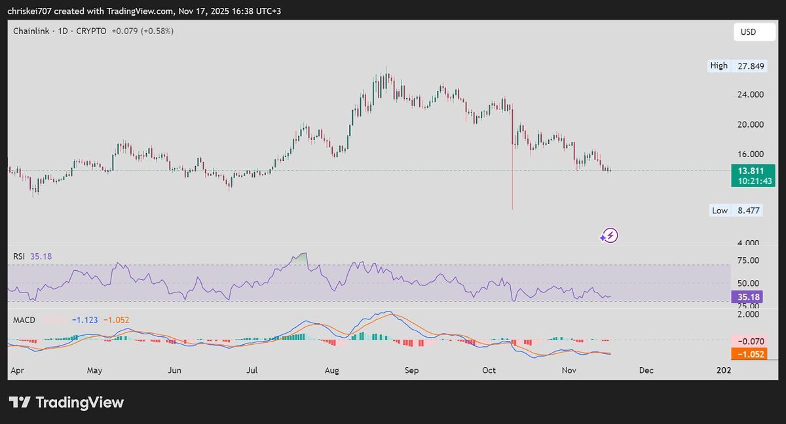Click the TradingView logo at bottom left
The width and height of the screenshot is (786, 424).
[x=65, y=402]
